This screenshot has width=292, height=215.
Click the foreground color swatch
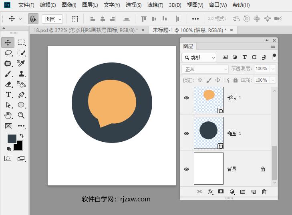(x=12, y=139)
